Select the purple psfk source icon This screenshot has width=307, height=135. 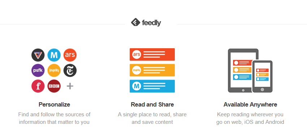coord(38,71)
